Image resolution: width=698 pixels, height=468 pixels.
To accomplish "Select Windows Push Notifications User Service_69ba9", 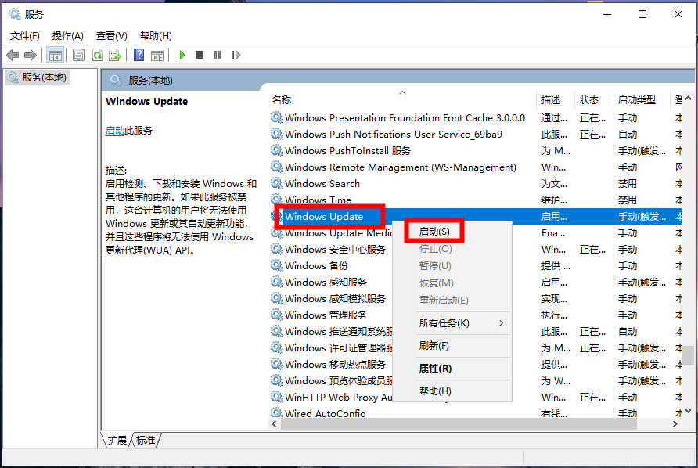I will 394,134.
